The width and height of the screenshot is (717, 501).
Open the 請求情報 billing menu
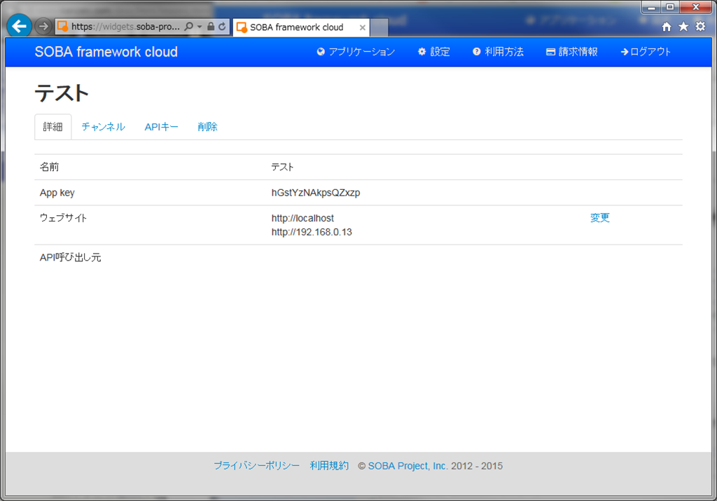pyautogui.click(x=572, y=52)
